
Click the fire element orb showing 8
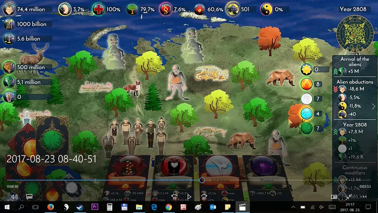[306, 84]
